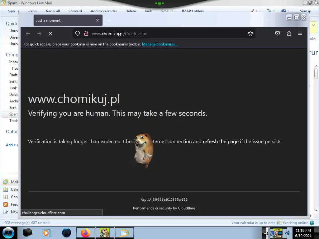Click the Live Mail paintbrush colorizer icon
Screen dimensions: 319x239
pos(252,11)
